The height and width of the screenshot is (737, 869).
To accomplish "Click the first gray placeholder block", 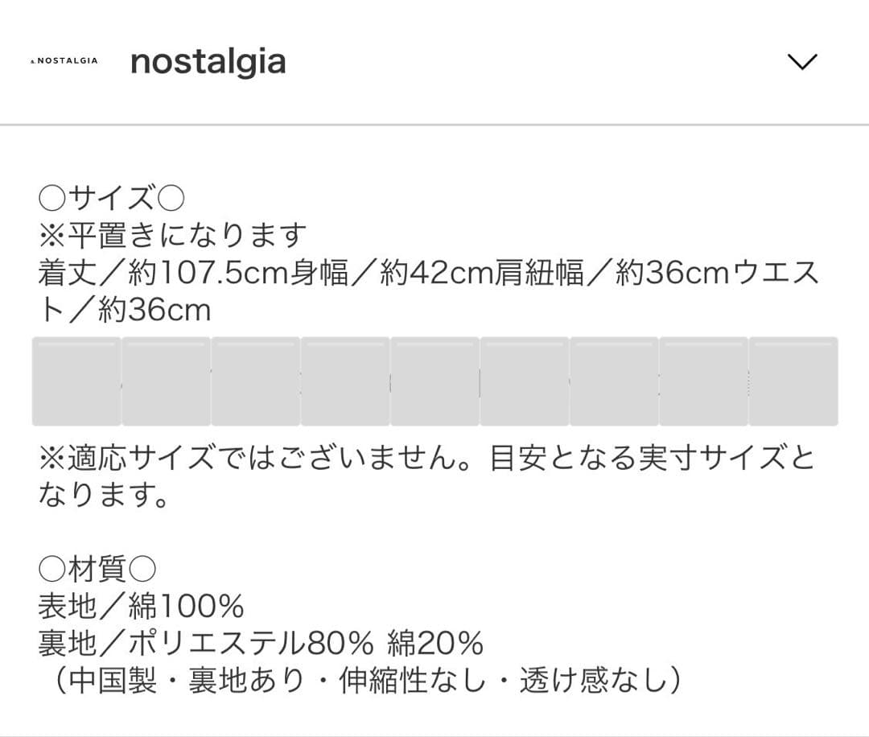I will [76, 381].
